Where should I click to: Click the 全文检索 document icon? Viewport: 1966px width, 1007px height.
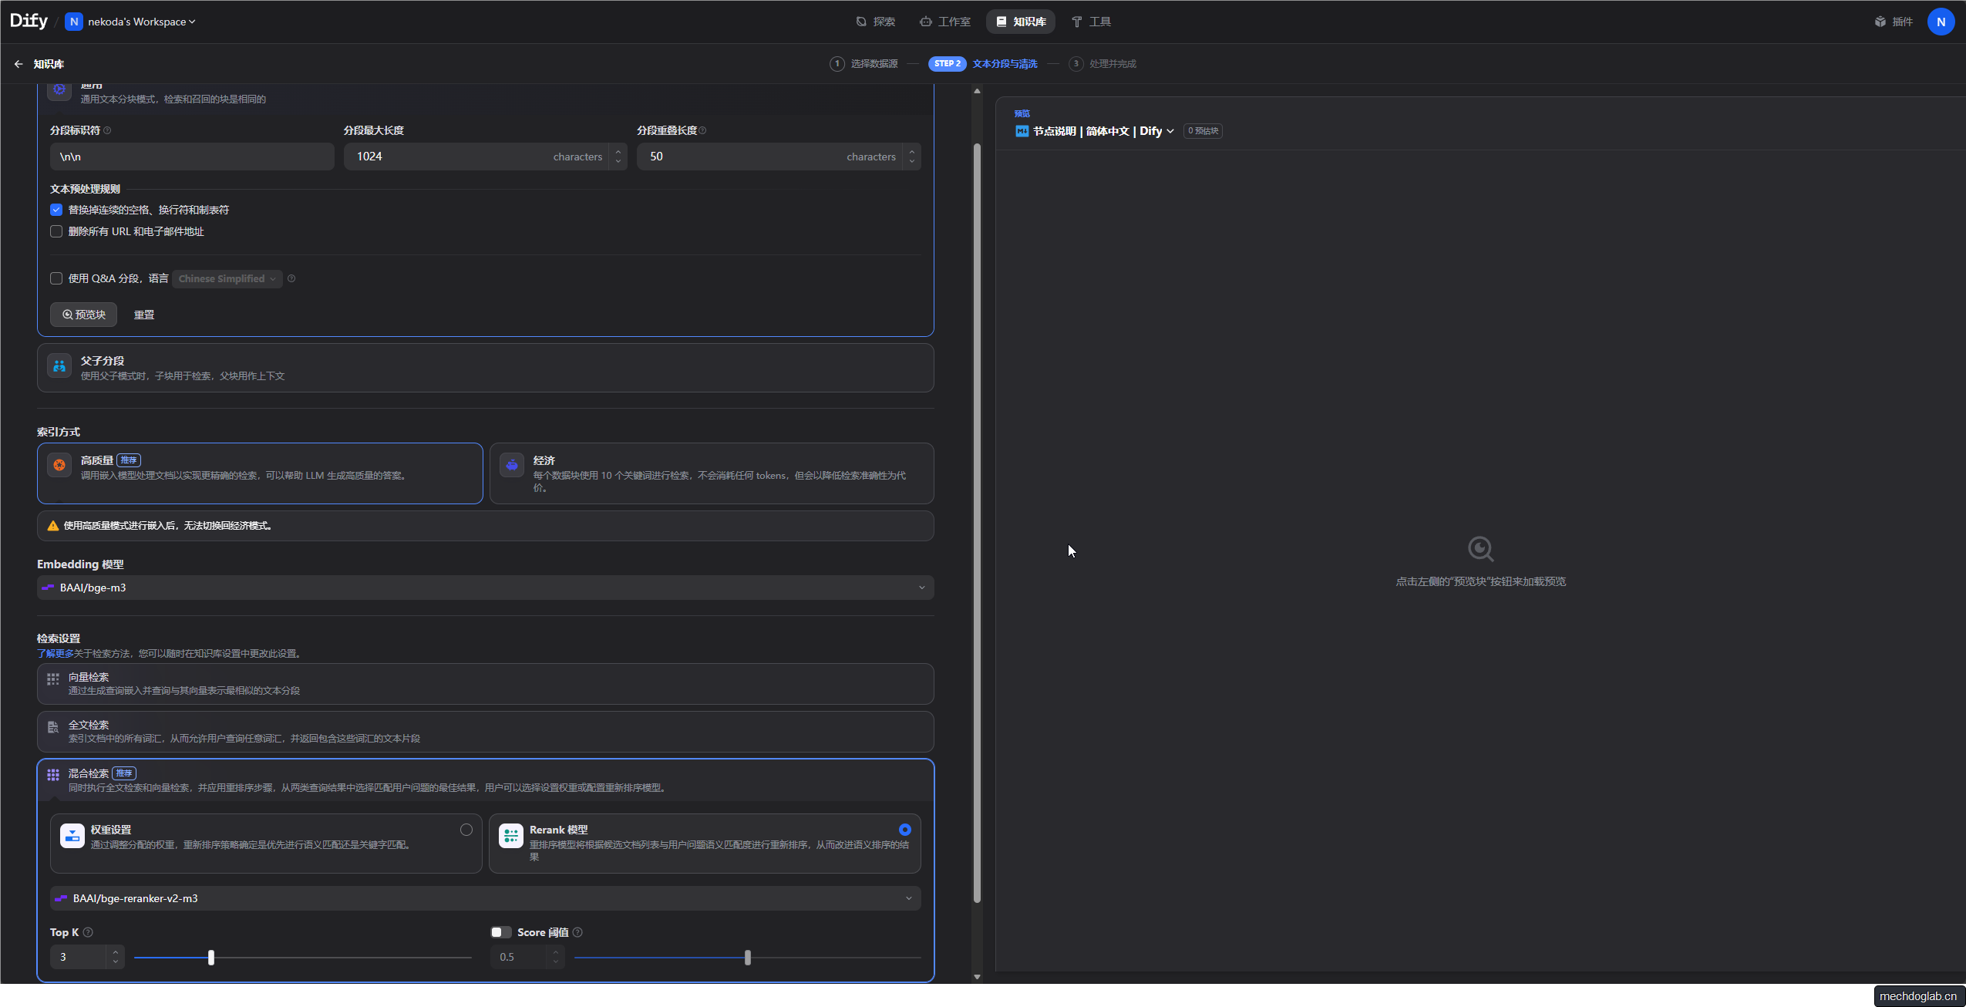click(x=53, y=727)
